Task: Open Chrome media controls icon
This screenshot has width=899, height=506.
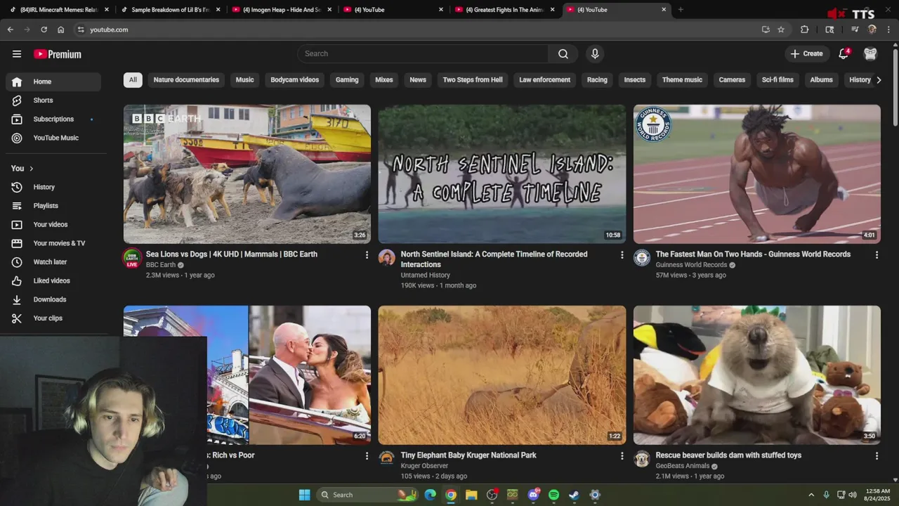Action: tap(855, 30)
